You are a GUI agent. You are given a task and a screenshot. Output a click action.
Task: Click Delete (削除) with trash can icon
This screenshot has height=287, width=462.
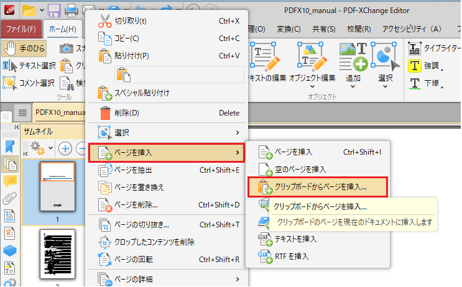[x=167, y=113]
